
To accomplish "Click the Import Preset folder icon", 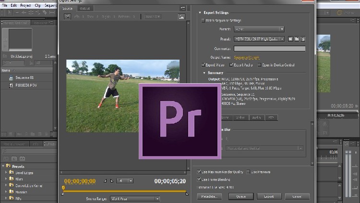I will (297, 39).
